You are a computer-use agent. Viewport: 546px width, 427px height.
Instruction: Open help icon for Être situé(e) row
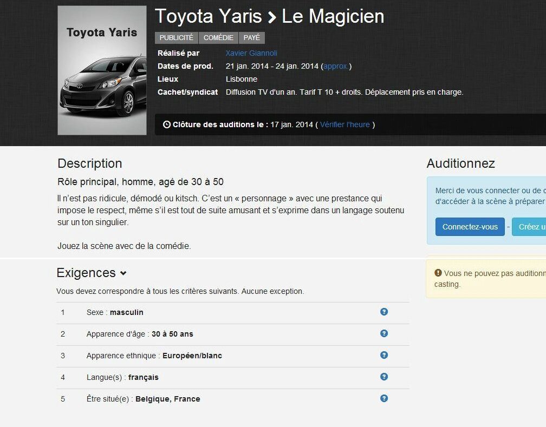(384, 398)
